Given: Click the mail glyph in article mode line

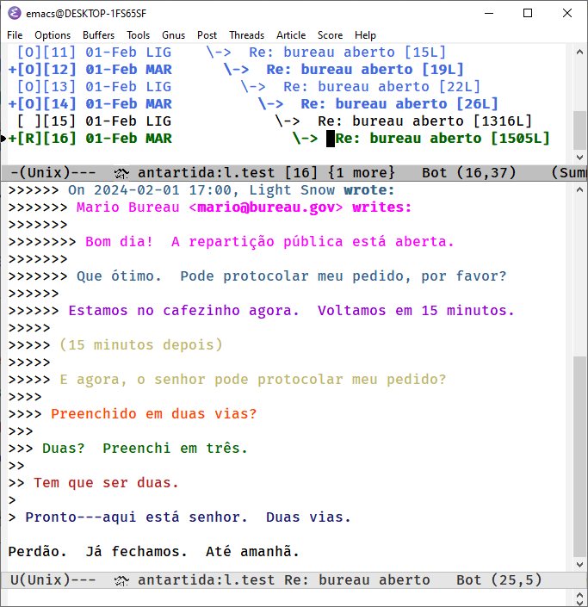Looking at the screenshot, I should pos(121,580).
